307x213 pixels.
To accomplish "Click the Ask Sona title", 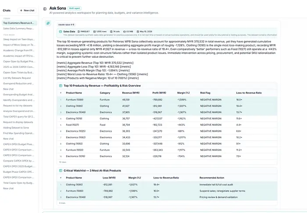I will (x=57, y=8).
